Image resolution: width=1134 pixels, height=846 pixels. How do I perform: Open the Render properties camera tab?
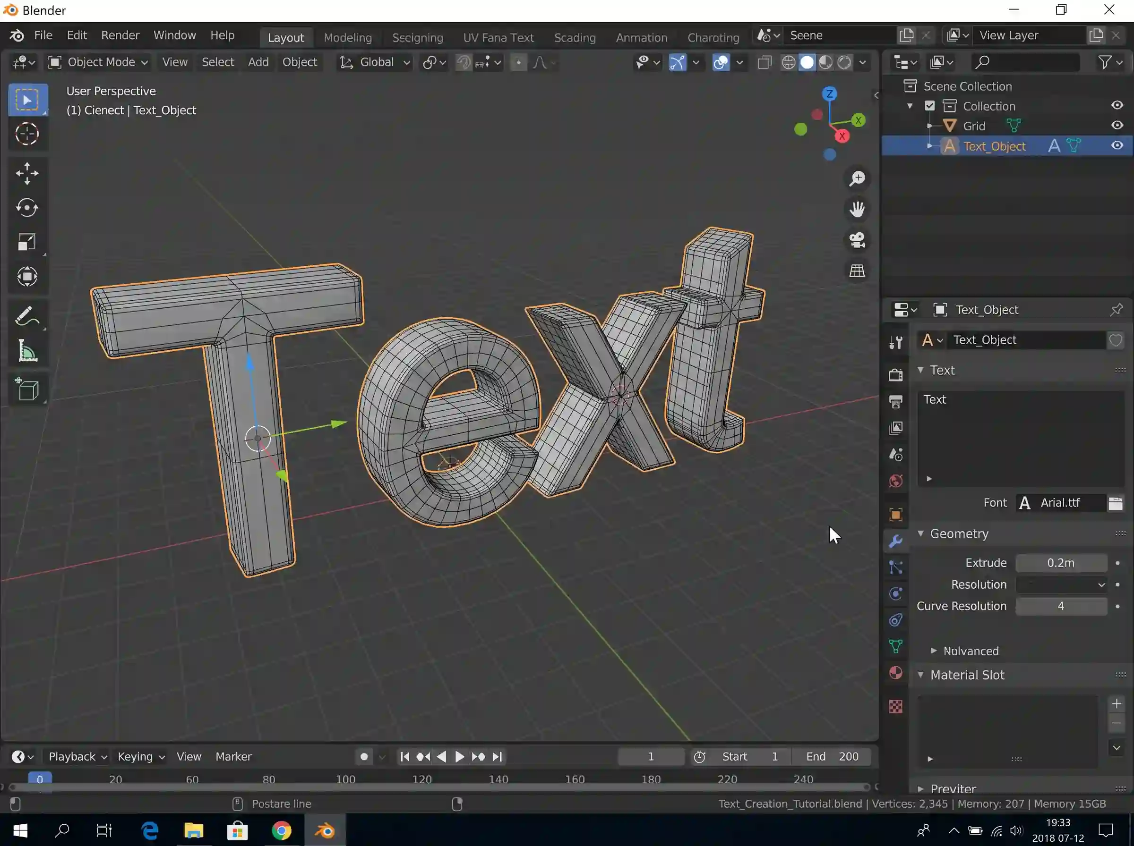click(896, 375)
